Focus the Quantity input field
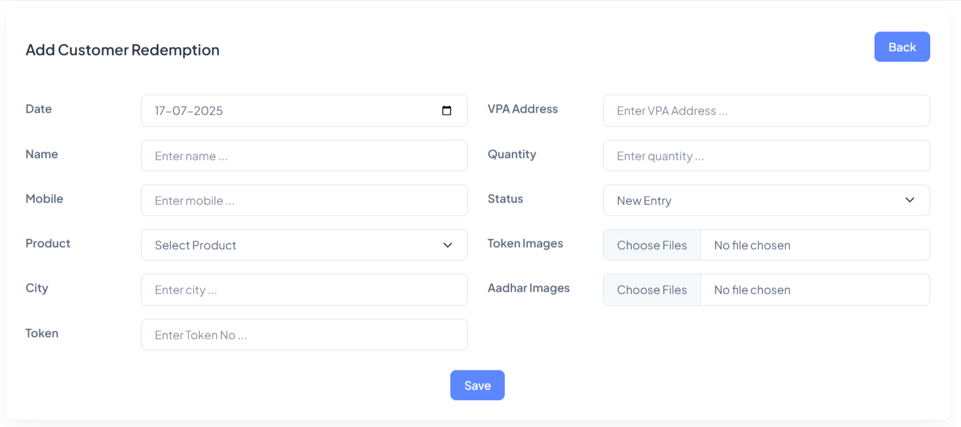961x427 pixels. point(766,155)
